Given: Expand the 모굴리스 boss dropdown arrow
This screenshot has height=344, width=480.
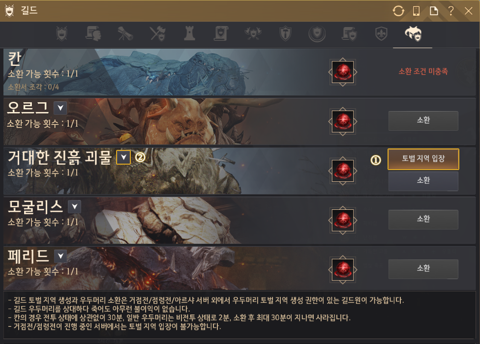Looking at the screenshot, I should (x=74, y=207).
